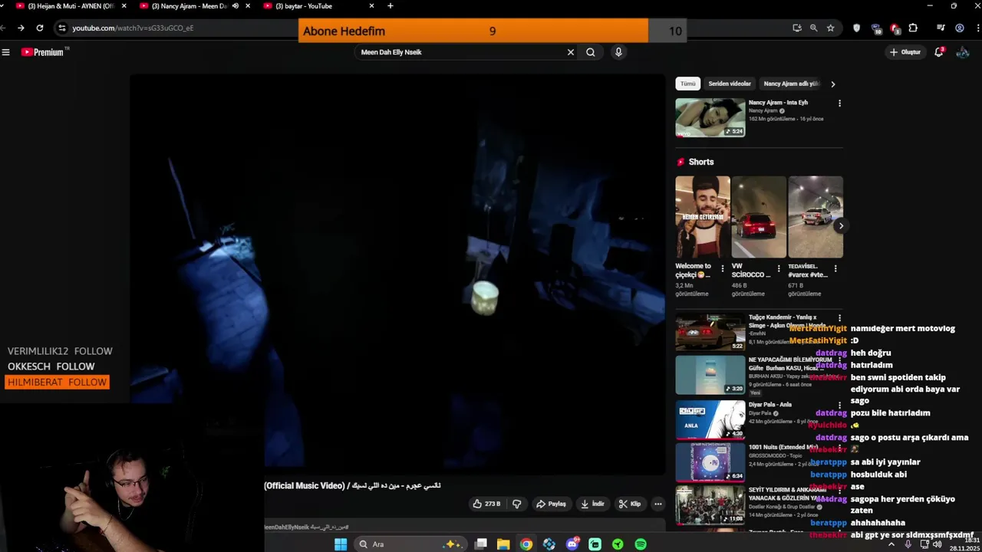Open Chrome profile icon
The width and height of the screenshot is (982, 552).
click(960, 28)
